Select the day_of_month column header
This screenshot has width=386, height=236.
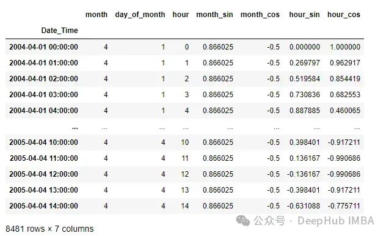(x=140, y=15)
